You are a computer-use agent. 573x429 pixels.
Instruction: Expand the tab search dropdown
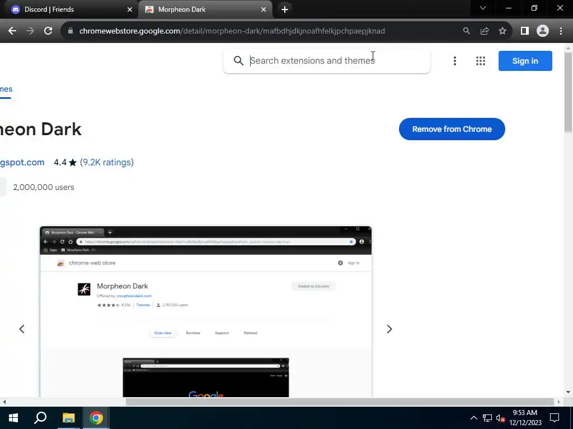point(483,8)
